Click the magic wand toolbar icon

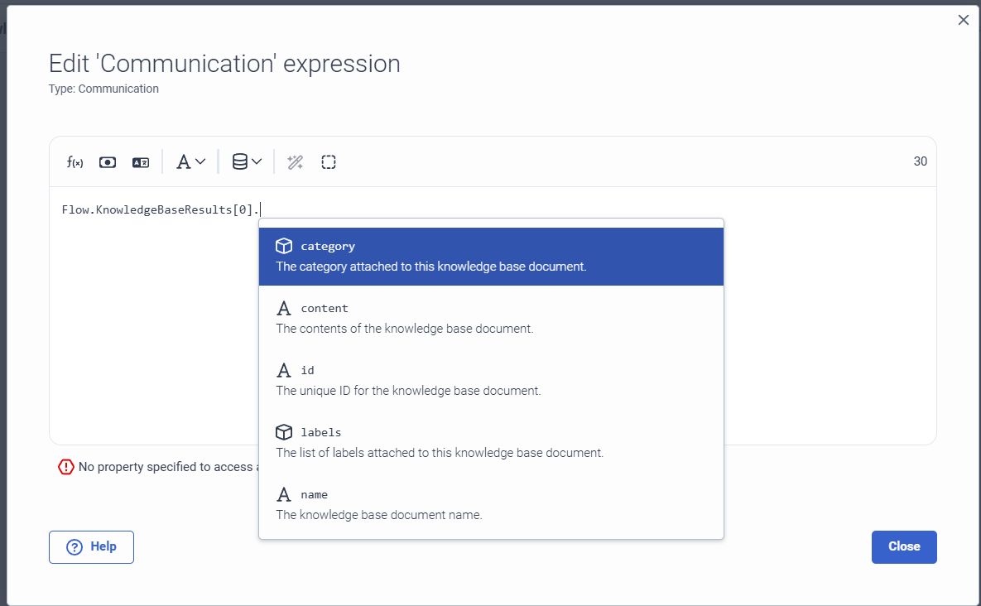pyautogui.click(x=295, y=162)
